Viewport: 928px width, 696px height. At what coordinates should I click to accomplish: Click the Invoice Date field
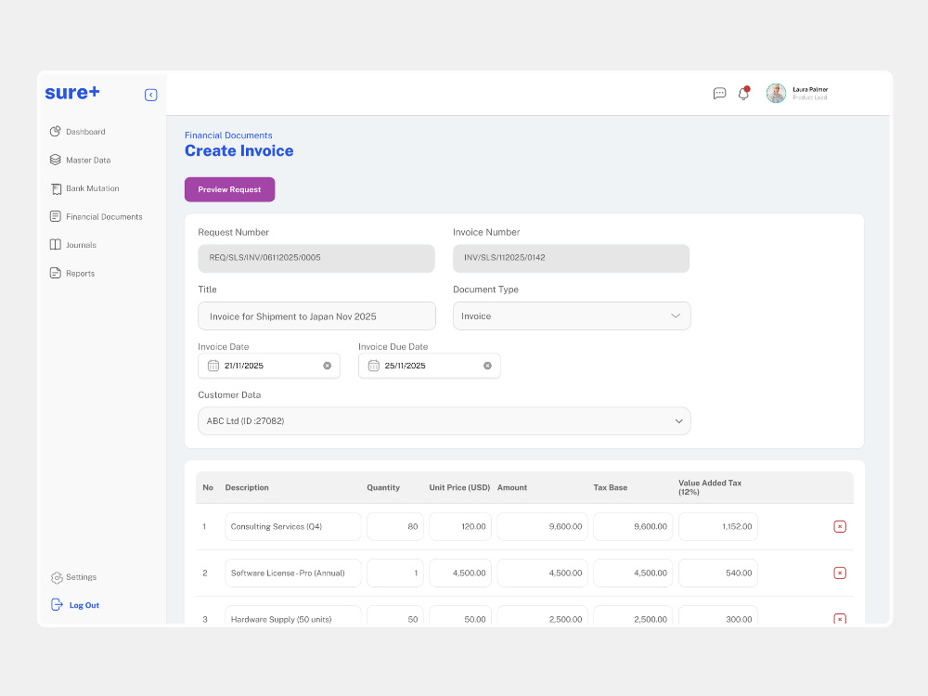pos(269,366)
